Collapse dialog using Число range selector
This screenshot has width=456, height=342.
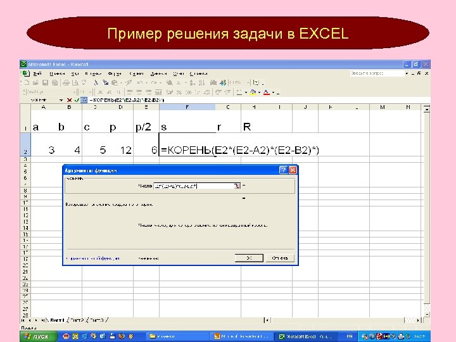[x=237, y=186]
